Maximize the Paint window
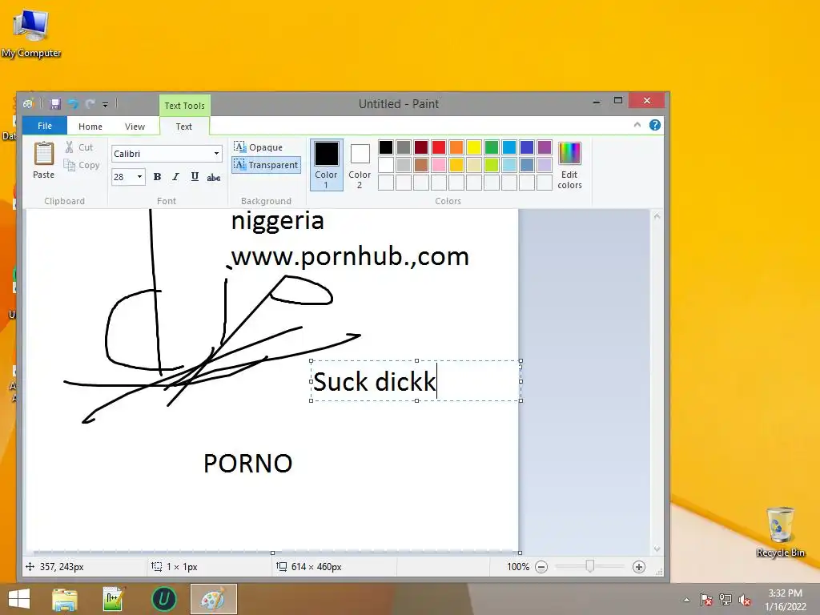 pos(618,101)
